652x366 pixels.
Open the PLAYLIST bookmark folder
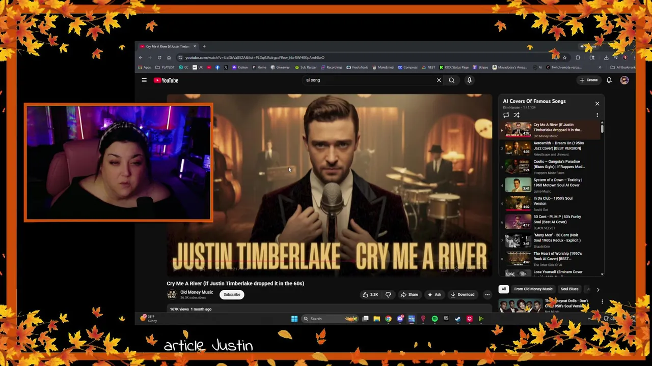166,67
